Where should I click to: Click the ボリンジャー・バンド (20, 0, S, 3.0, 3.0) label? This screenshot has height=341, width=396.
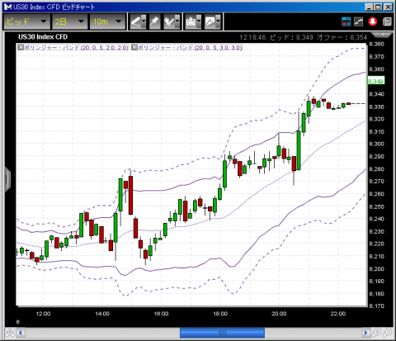click(190, 47)
